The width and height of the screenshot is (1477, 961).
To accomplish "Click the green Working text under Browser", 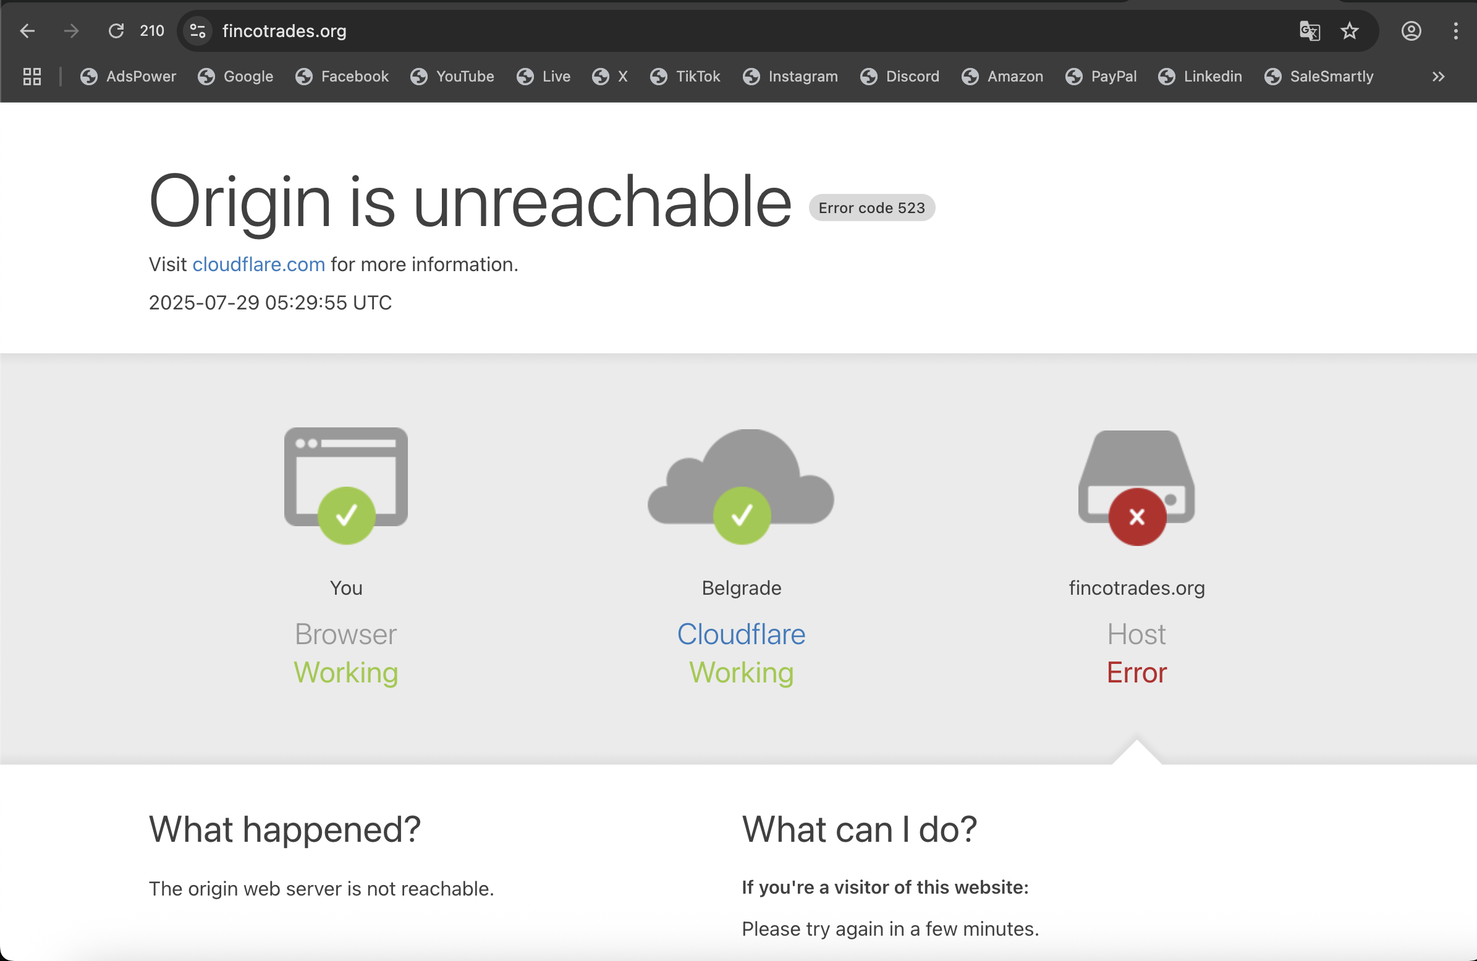I will pyautogui.click(x=345, y=673).
